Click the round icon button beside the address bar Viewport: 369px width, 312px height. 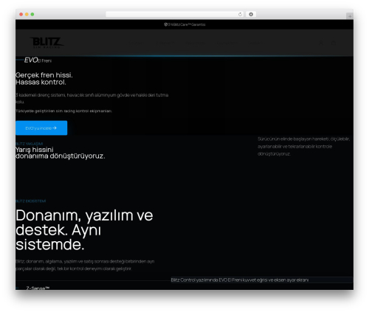251,14
